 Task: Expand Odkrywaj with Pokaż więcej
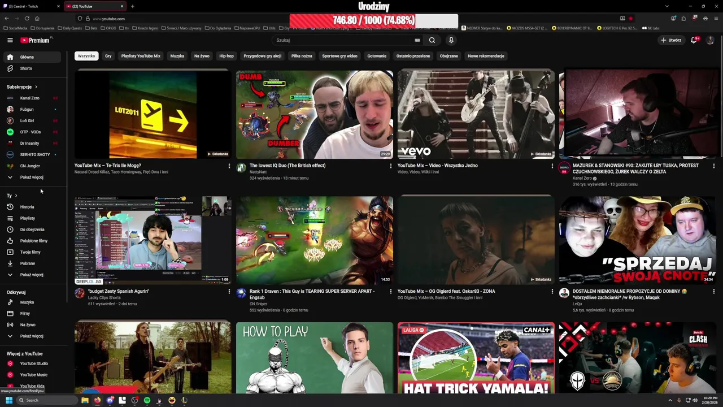click(31, 336)
